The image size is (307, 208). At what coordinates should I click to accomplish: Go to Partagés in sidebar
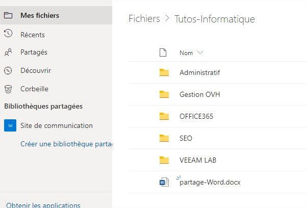pos(34,53)
